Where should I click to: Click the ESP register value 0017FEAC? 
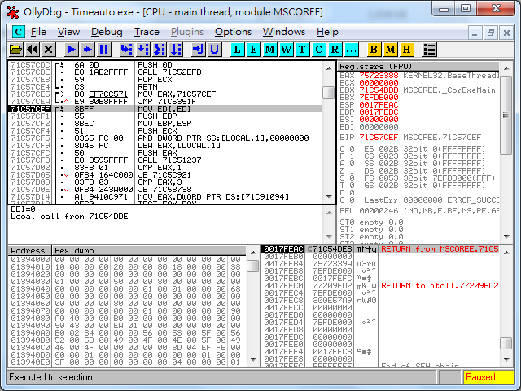[379, 105]
